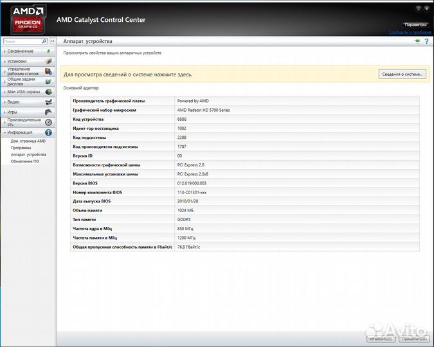This screenshot has width=434, height=347.
Task: Expand the Мои VGA-экраны section
Action: tap(28, 92)
